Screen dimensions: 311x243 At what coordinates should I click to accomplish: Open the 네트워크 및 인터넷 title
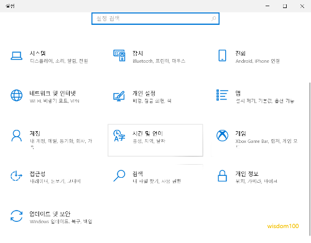pyautogui.click(x=53, y=93)
